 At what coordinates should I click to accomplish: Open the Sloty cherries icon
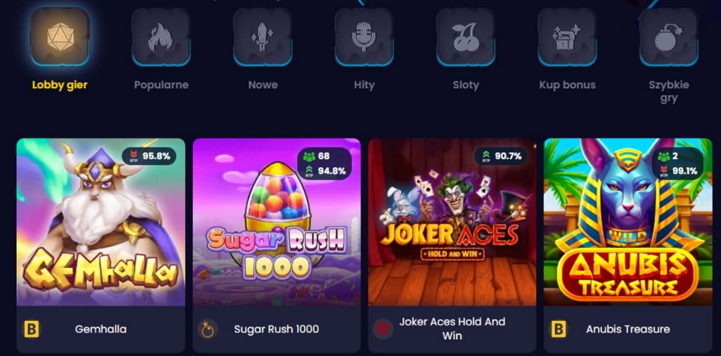466,36
